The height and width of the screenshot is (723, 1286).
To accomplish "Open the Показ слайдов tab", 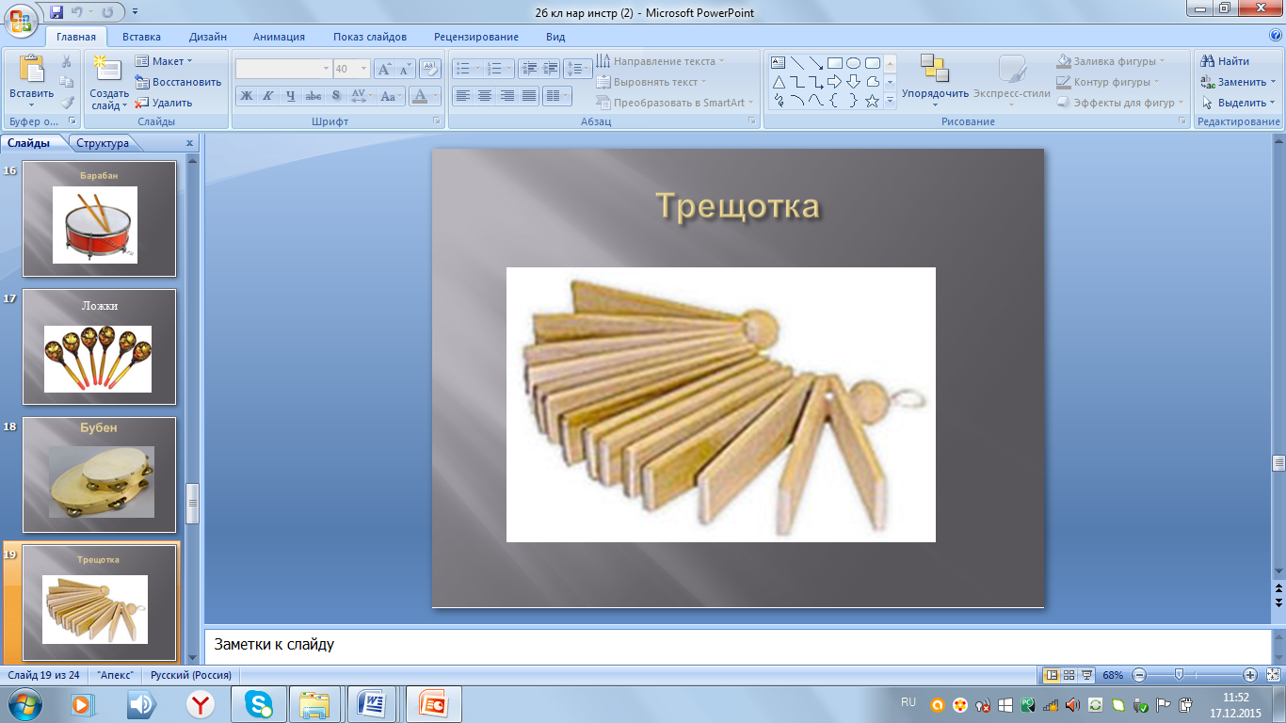I will point(370,37).
